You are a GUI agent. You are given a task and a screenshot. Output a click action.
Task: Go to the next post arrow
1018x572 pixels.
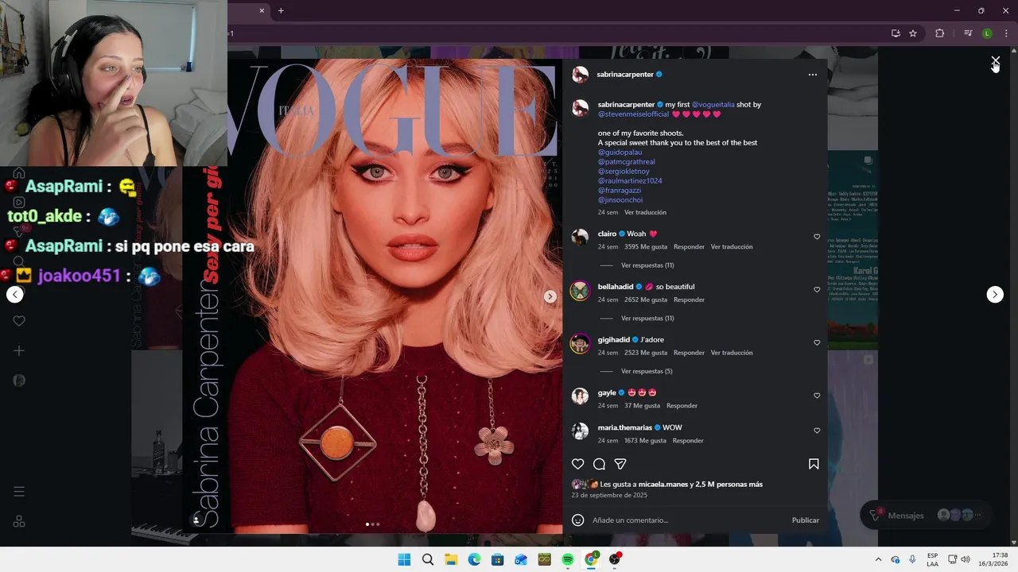click(x=995, y=295)
